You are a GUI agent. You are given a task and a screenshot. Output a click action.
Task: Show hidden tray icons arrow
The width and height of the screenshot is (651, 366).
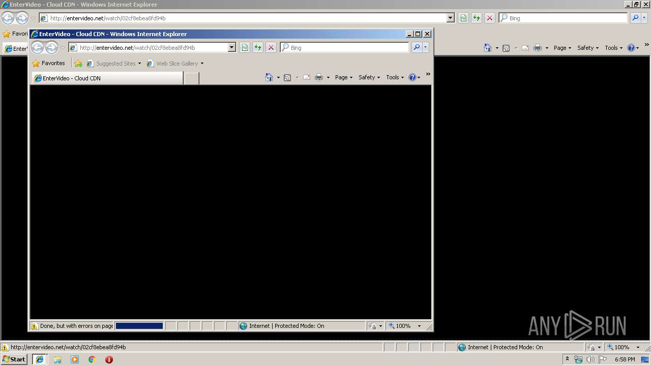(x=567, y=359)
